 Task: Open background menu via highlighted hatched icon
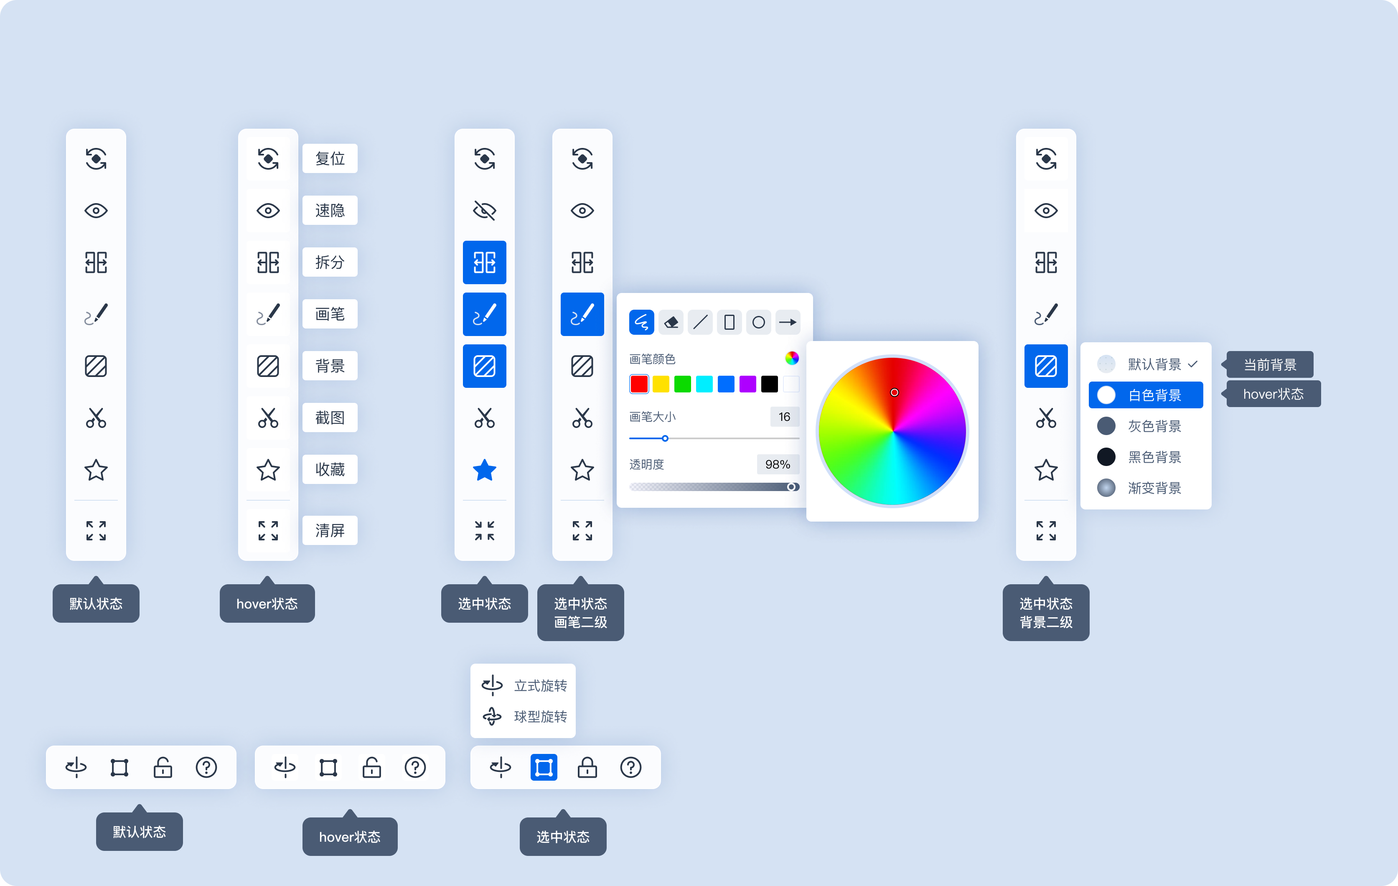coord(1046,366)
